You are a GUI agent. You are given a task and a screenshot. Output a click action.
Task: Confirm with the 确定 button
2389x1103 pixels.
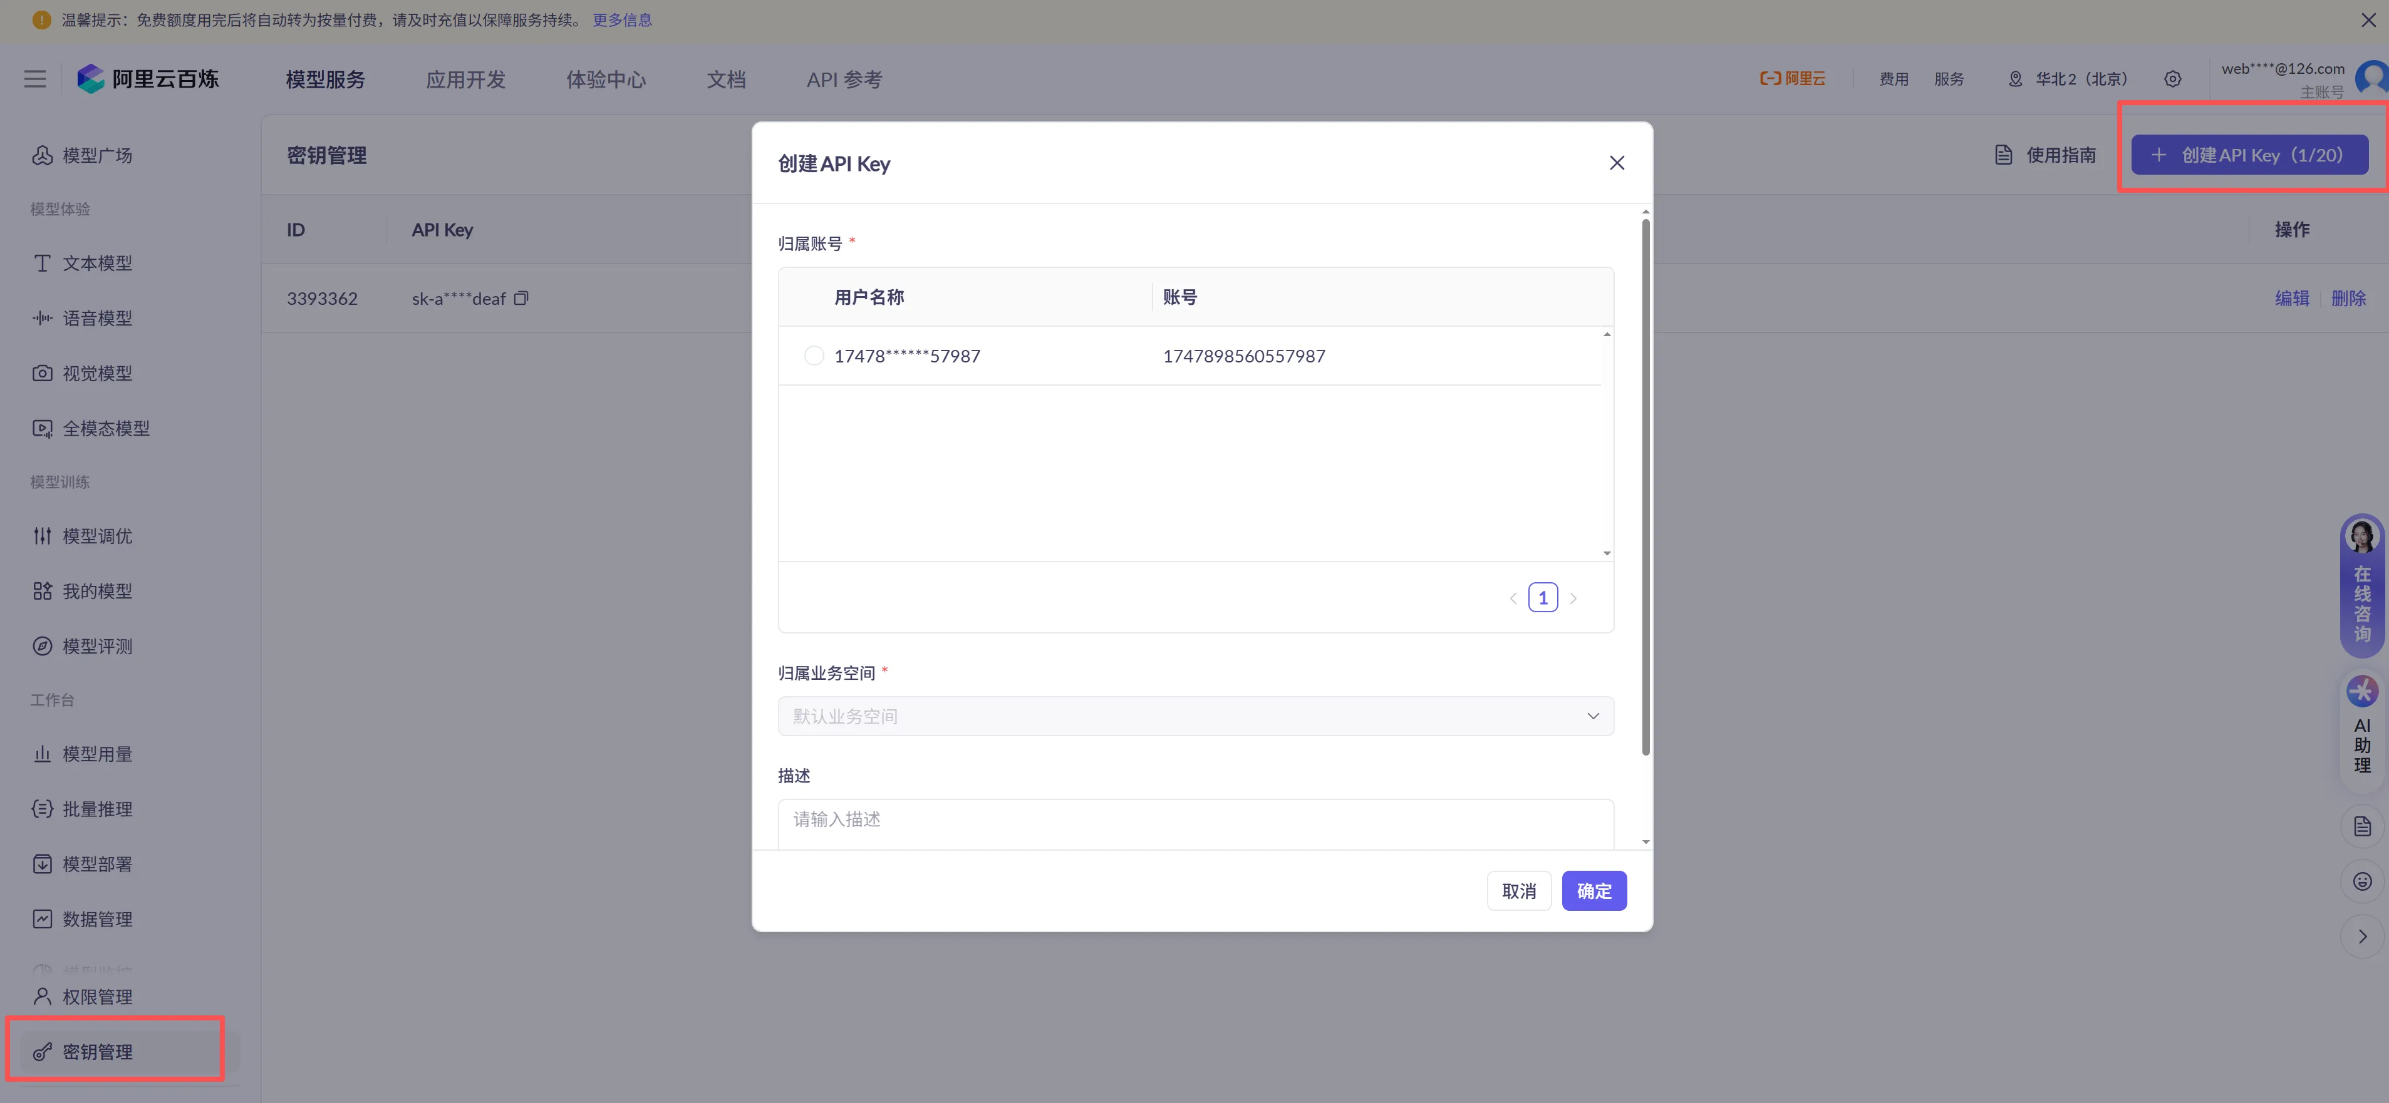click(x=1594, y=890)
